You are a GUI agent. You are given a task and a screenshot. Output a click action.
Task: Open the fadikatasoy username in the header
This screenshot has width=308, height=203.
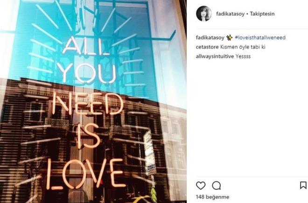click(231, 14)
